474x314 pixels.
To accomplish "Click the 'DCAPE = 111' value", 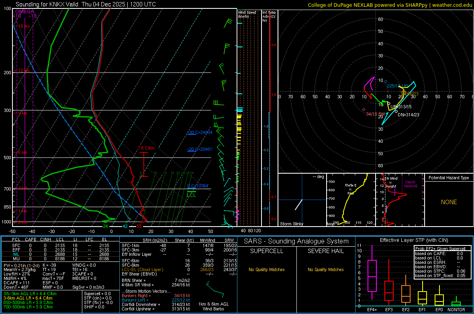I will pos(16,283).
